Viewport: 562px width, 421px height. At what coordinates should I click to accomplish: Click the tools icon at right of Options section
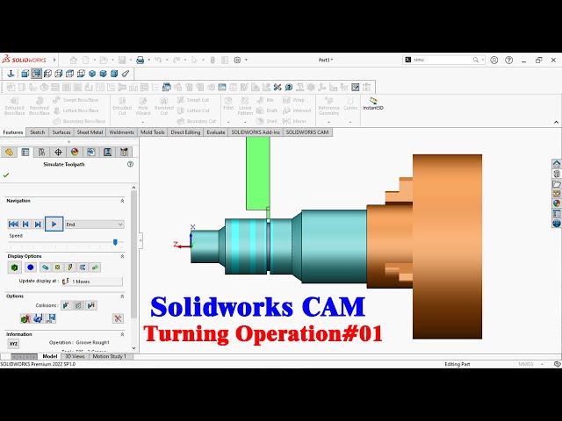click(x=118, y=318)
